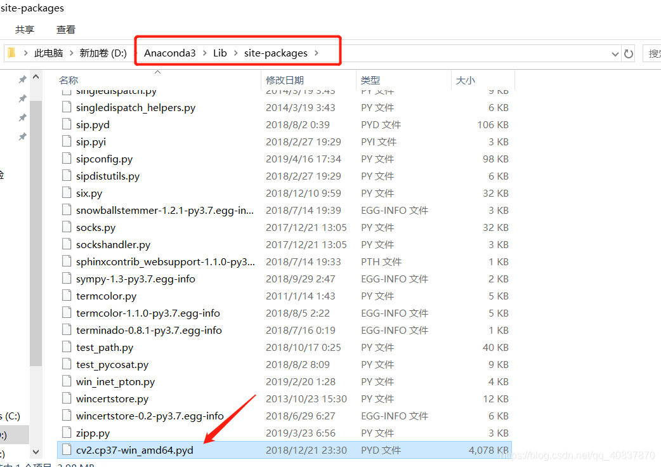661x467 pixels.
Task: Select file name sip.pyd
Action: pos(93,125)
